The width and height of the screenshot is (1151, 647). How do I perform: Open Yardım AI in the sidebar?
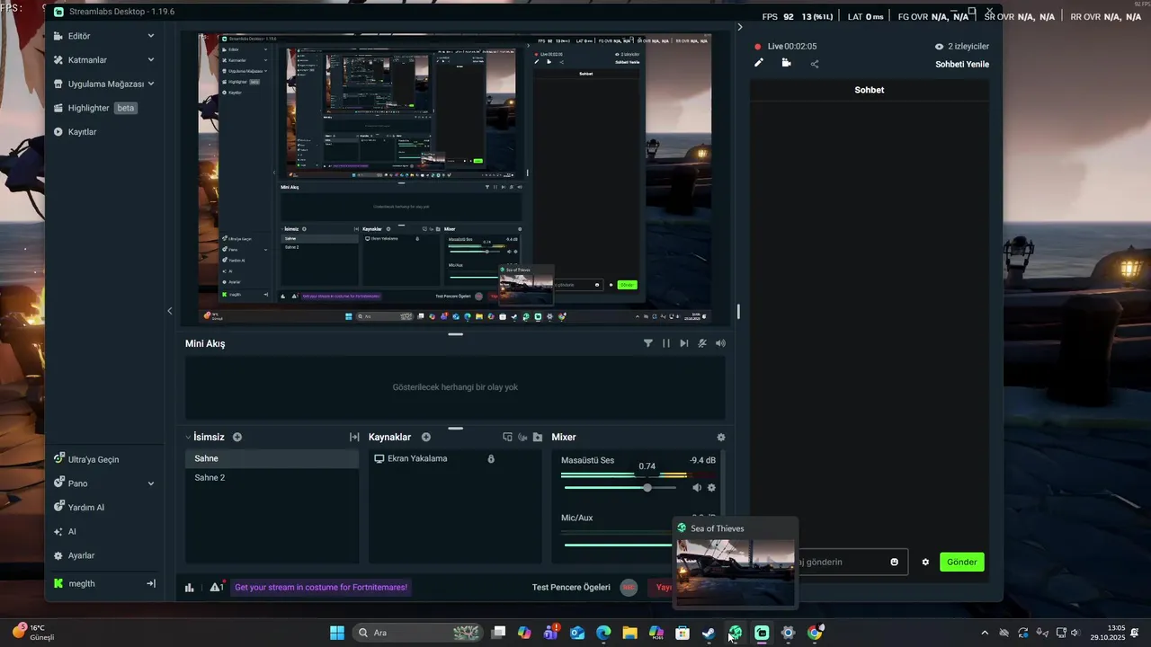(86, 508)
